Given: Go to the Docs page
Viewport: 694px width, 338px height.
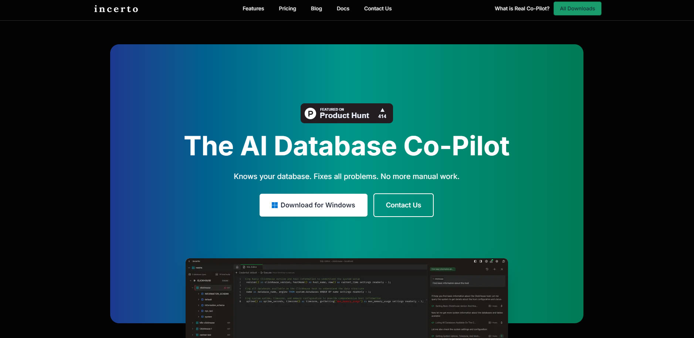Looking at the screenshot, I should 343,8.
